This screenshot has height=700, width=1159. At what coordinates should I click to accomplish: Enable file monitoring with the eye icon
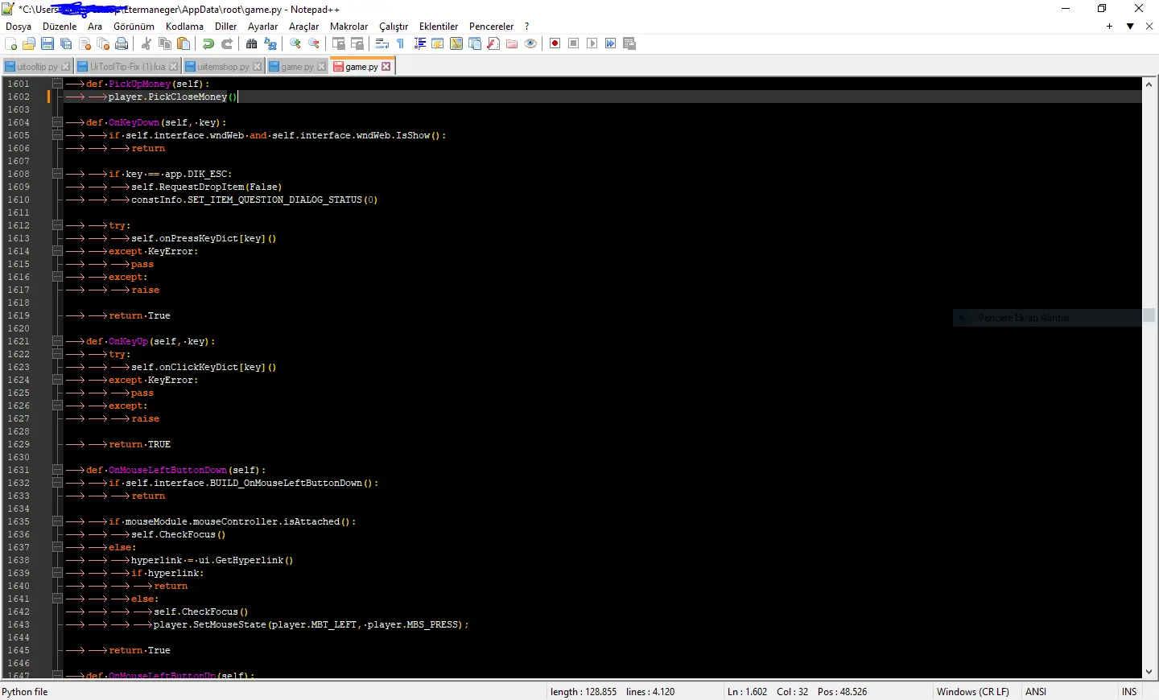click(x=530, y=43)
